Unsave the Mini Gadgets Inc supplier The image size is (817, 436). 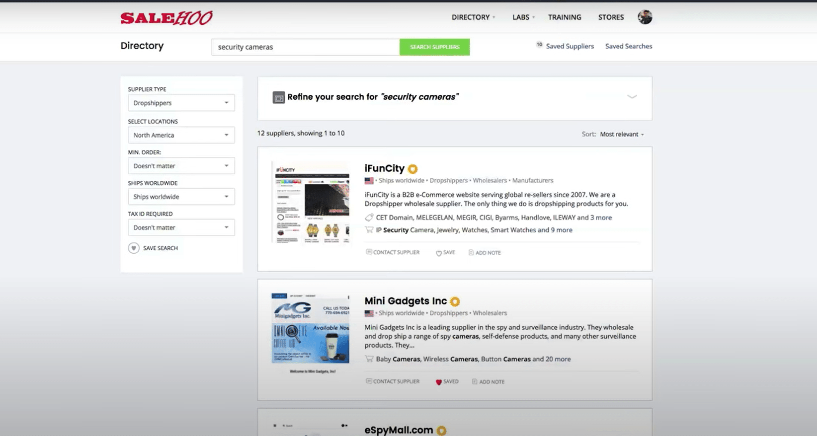(447, 382)
